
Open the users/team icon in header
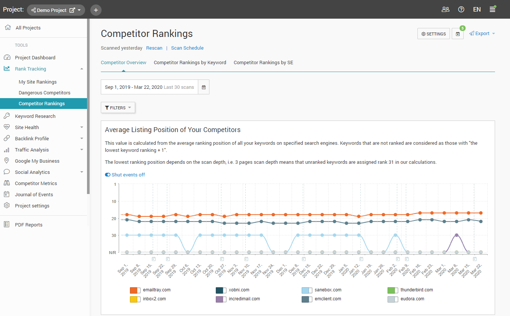point(445,10)
